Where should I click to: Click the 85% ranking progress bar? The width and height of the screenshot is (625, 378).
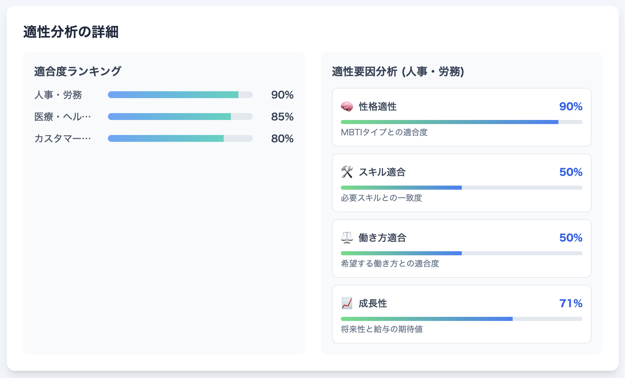coord(180,117)
